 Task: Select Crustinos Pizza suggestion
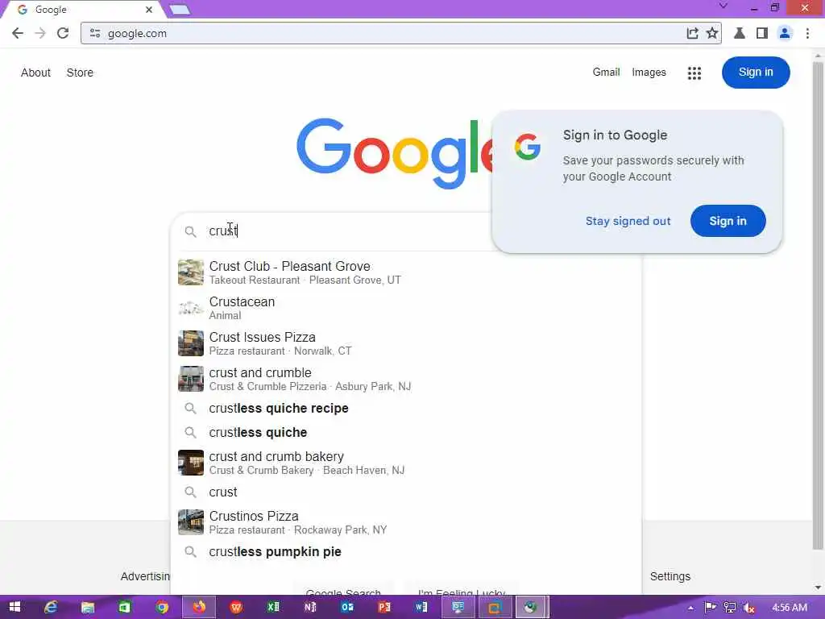[406, 522]
